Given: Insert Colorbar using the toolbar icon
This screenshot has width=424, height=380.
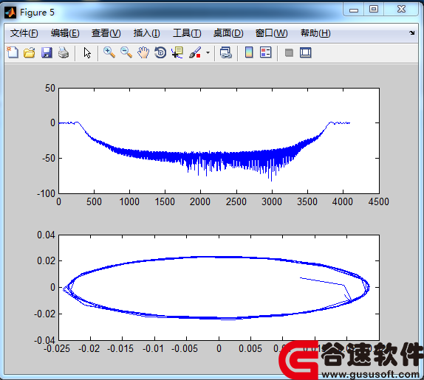Looking at the screenshot, I should [x=249, y=52].
